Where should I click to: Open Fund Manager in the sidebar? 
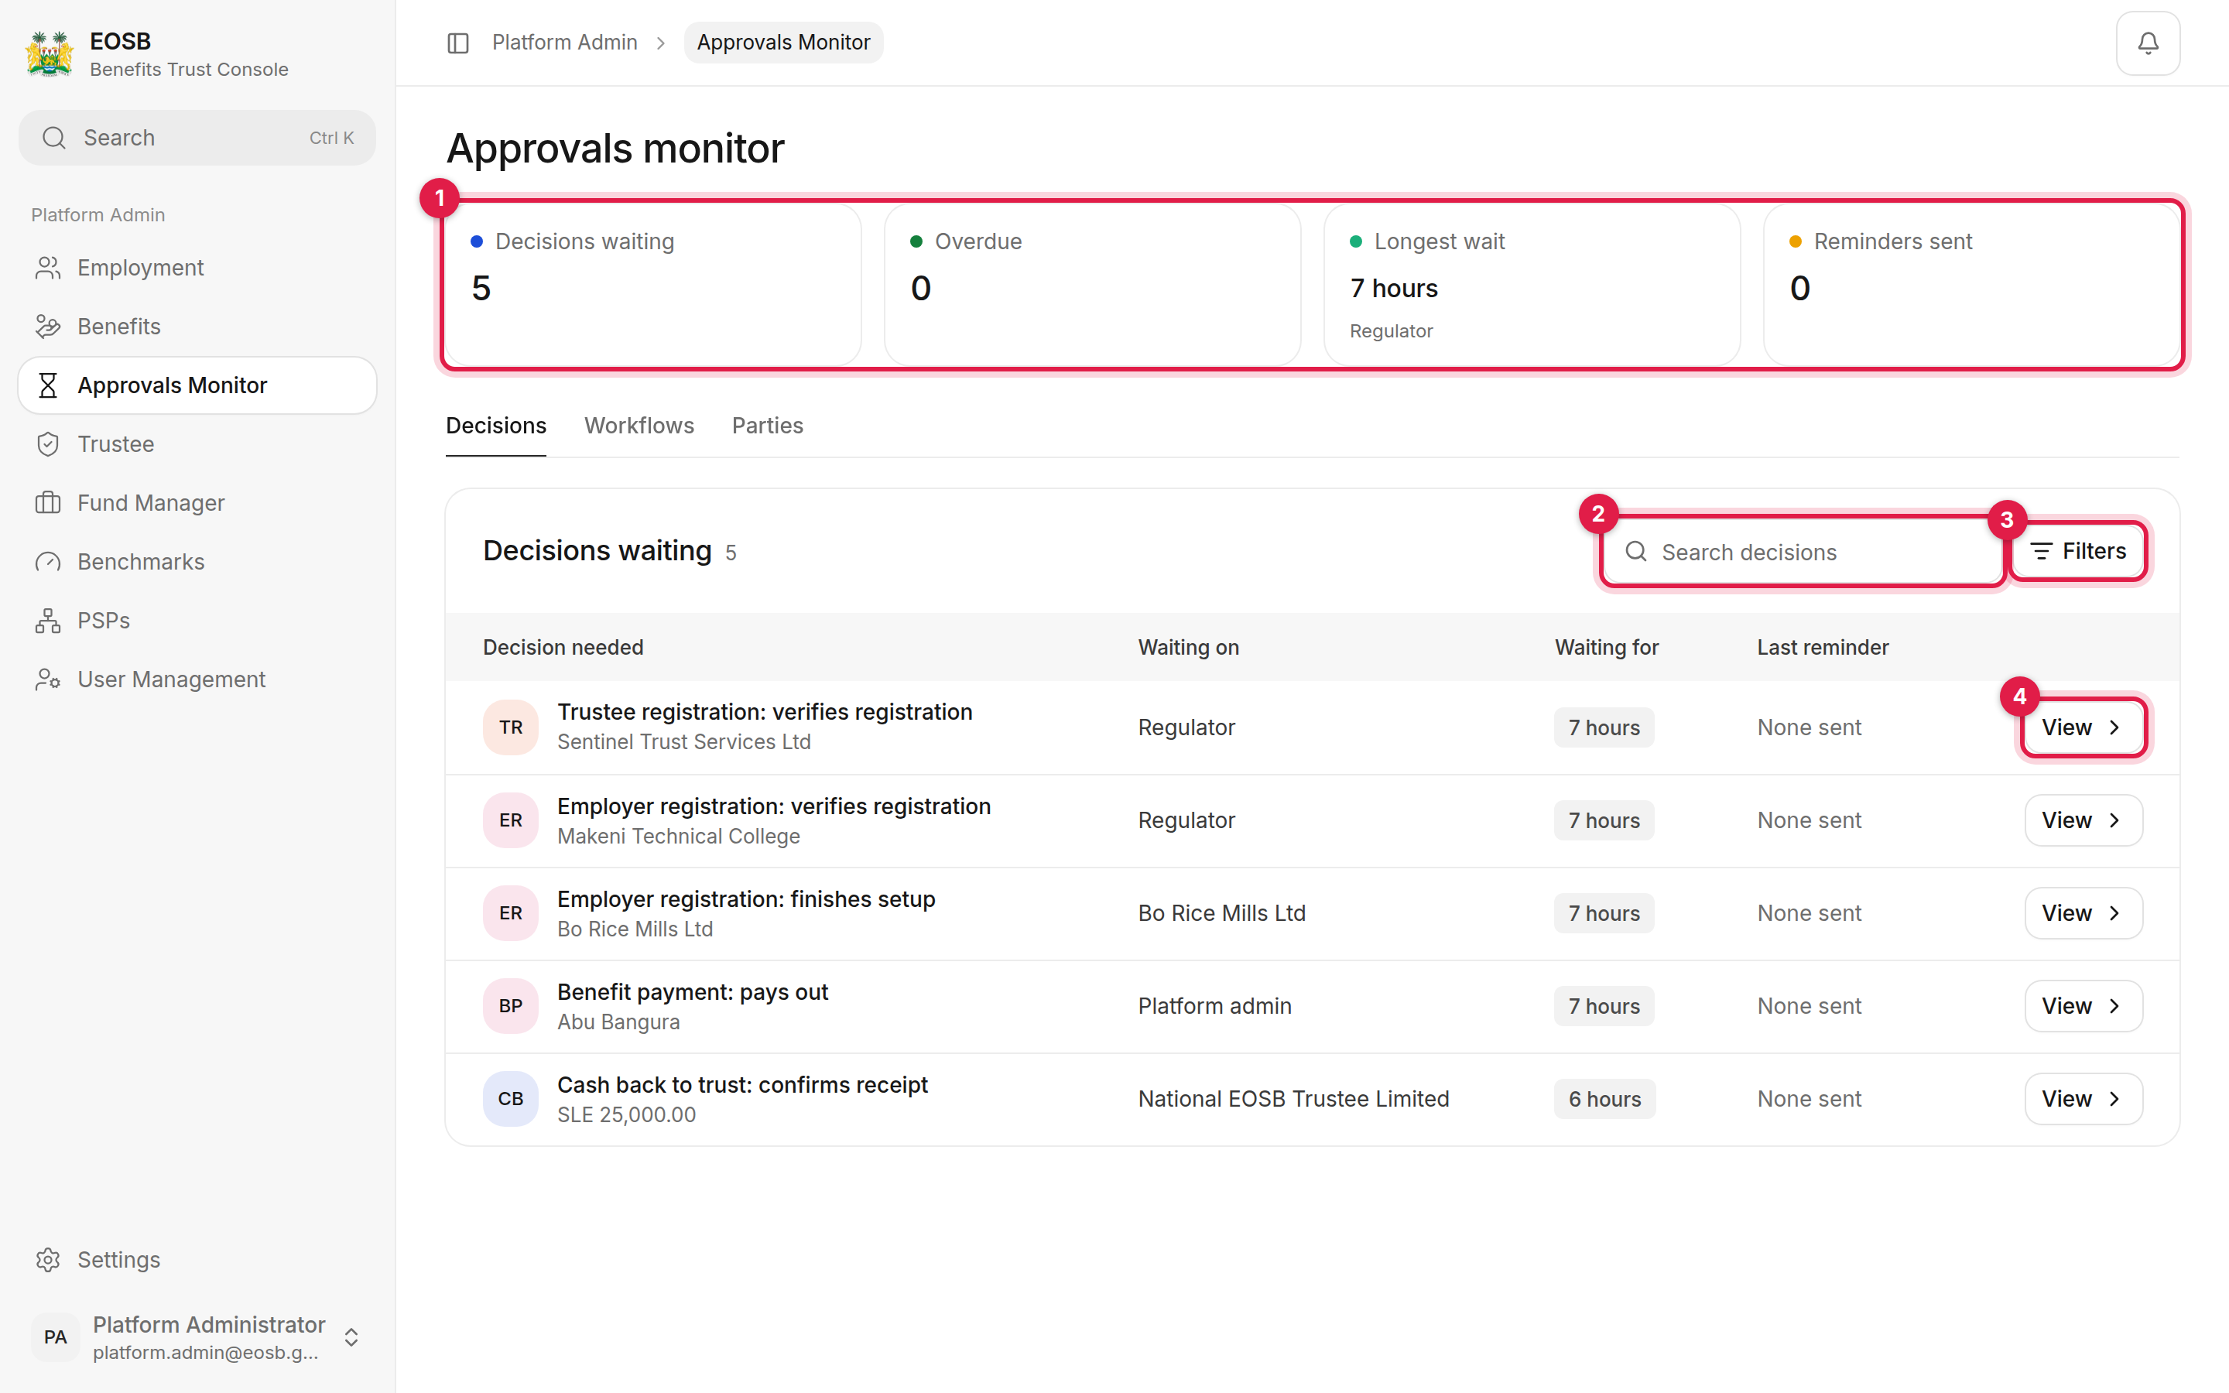point(197,503)
